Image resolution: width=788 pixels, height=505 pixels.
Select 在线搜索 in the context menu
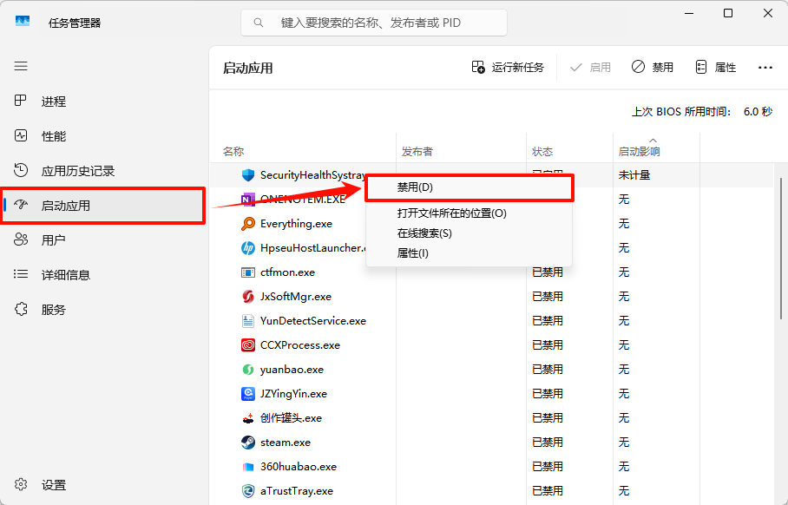[x=425, y=233]
